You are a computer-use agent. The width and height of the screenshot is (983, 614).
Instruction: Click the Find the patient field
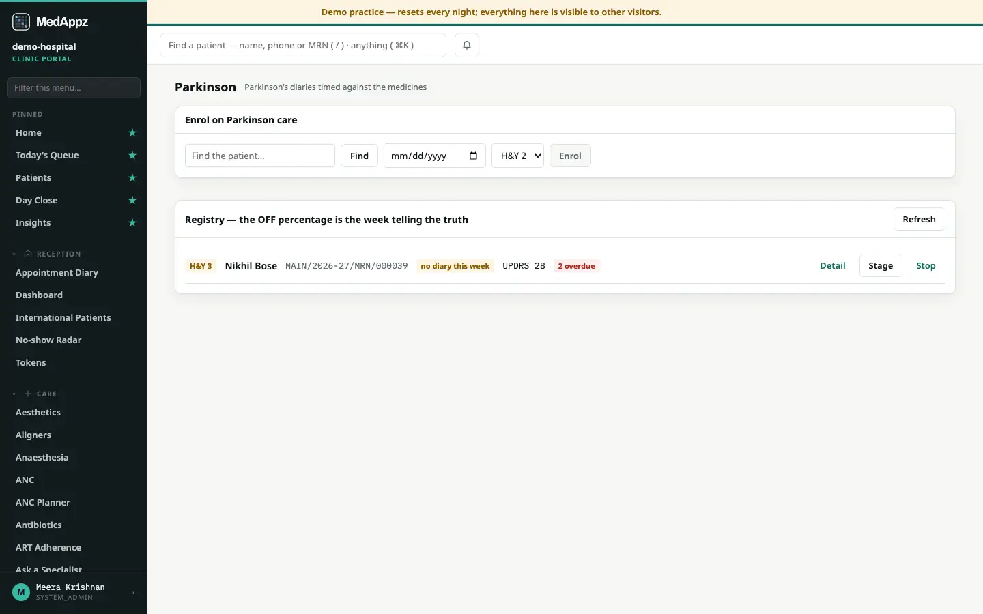[260, 156]
